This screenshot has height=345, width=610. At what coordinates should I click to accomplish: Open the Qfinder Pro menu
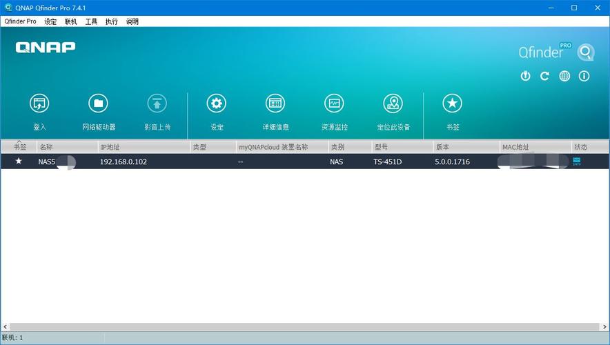pyautogui.click(x=20, y=21)
